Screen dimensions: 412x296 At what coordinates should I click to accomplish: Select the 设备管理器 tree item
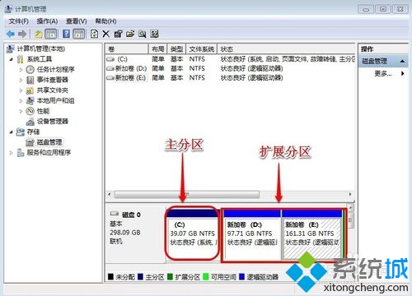point(53,122)
